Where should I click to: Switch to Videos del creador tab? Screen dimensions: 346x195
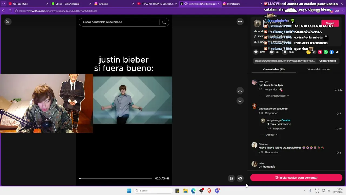coord(318,69)
